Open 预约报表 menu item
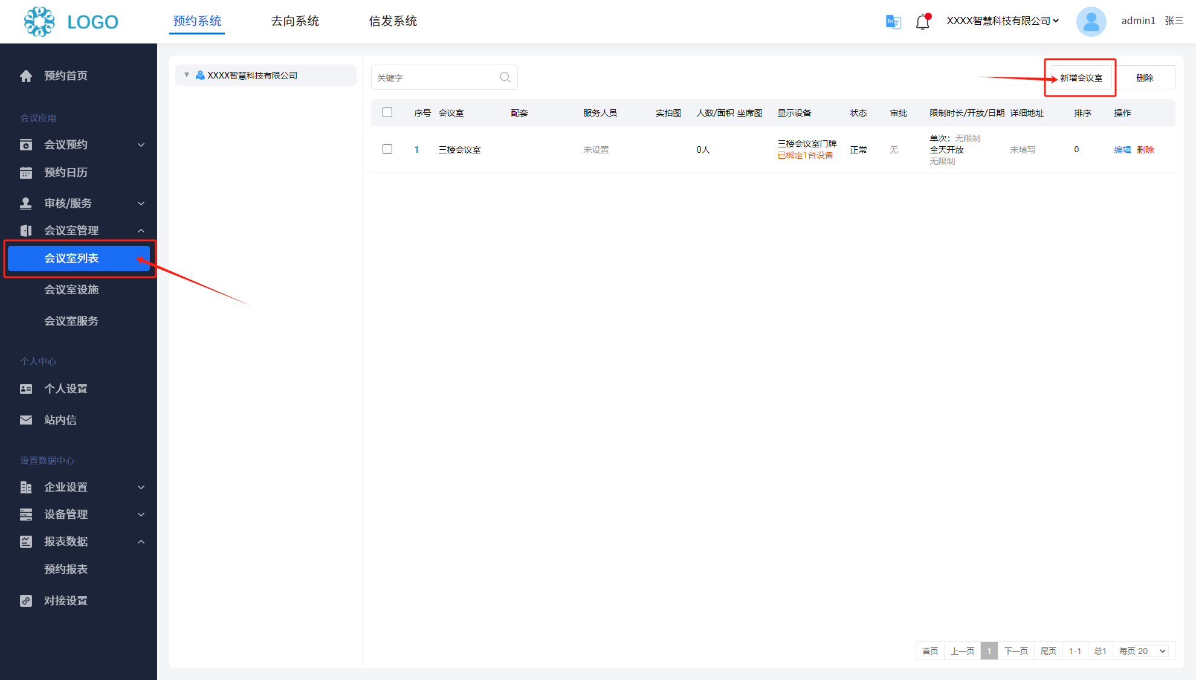This screenshot has height=680, width=1196. pos(66,569)
